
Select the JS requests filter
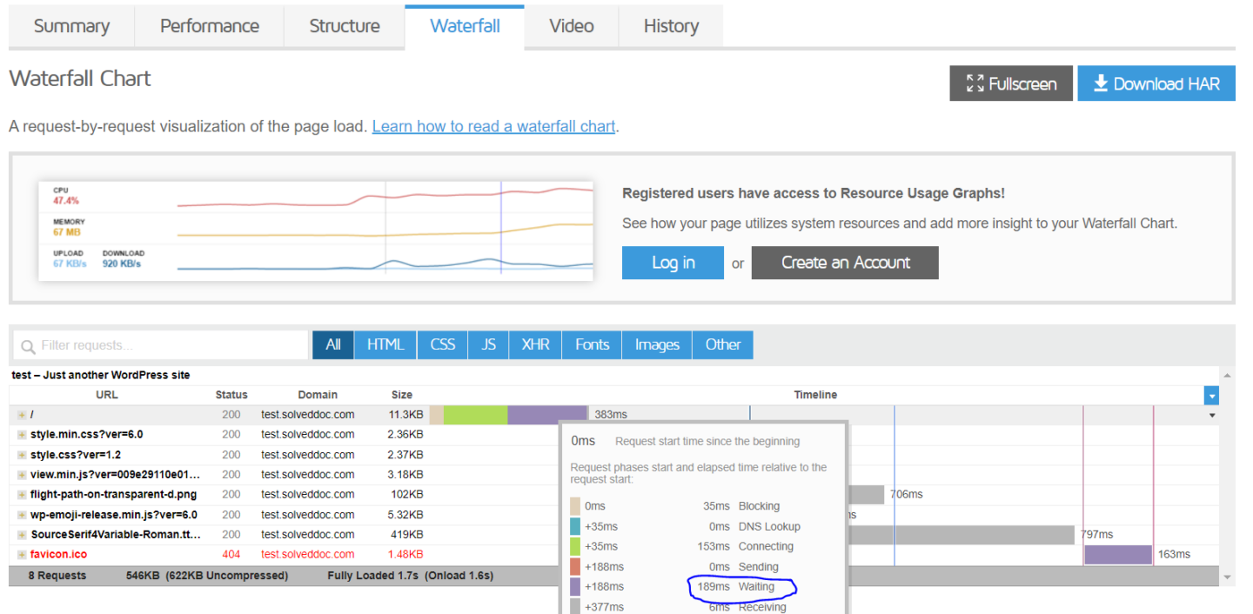tap(488, 344)
